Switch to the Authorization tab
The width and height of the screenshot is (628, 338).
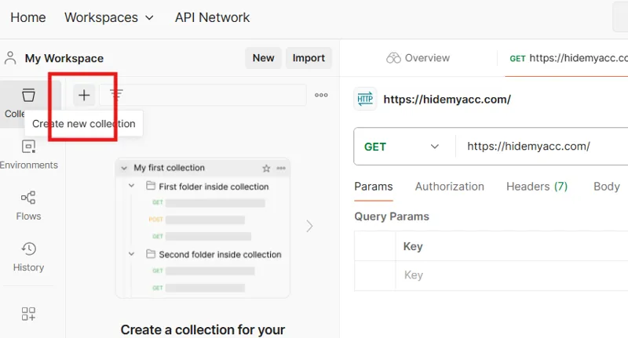[449, 187]
